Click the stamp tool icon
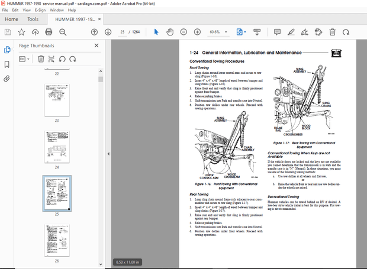Viewport: 367px width, 269px height. [318, 32]
